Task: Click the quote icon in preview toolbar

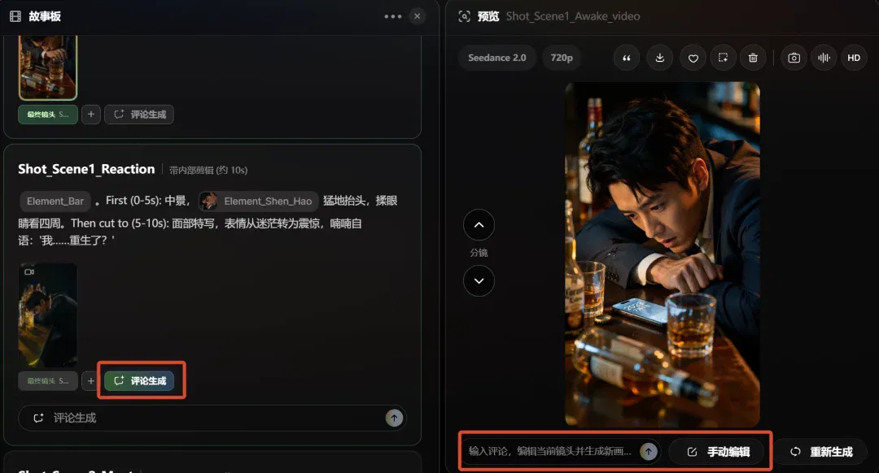Action: [627, 58]
